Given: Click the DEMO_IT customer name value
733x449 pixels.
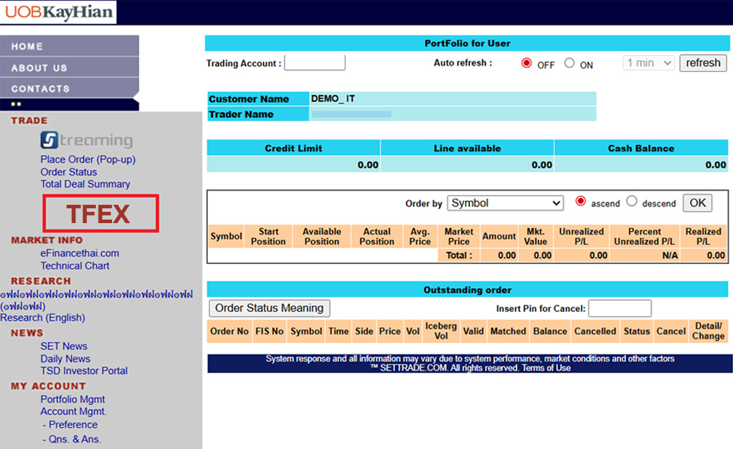Looking at the screenshot, I should click(x=333, y=99).
